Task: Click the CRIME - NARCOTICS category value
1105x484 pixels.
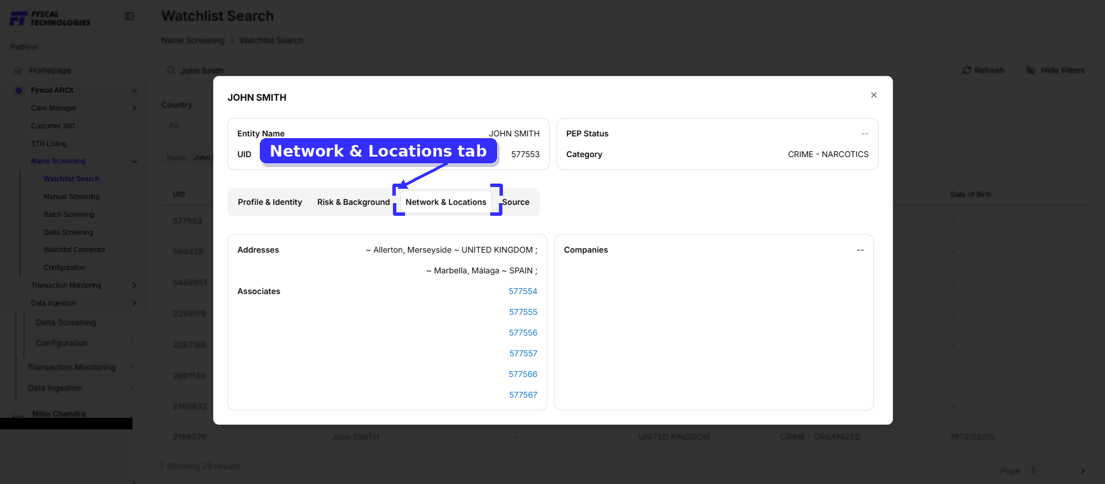Action: click(x=828, y=154)
